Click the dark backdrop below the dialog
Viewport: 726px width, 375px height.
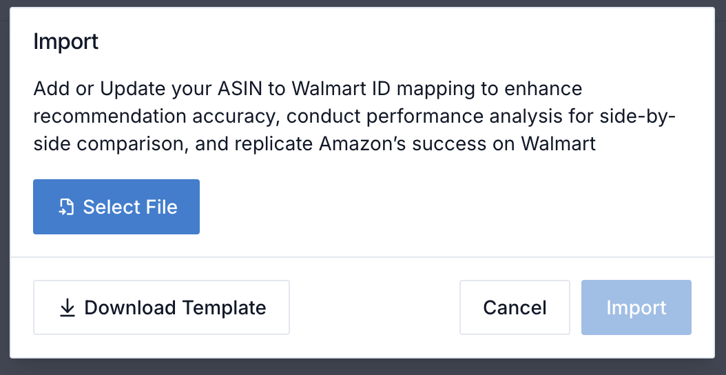click(x=363, y=367)
